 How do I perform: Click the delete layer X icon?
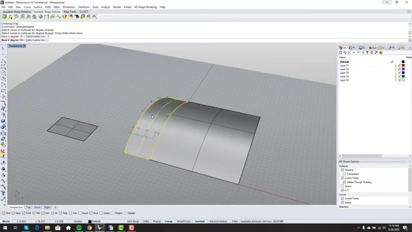pyautogui.click(x=350, y=53)
